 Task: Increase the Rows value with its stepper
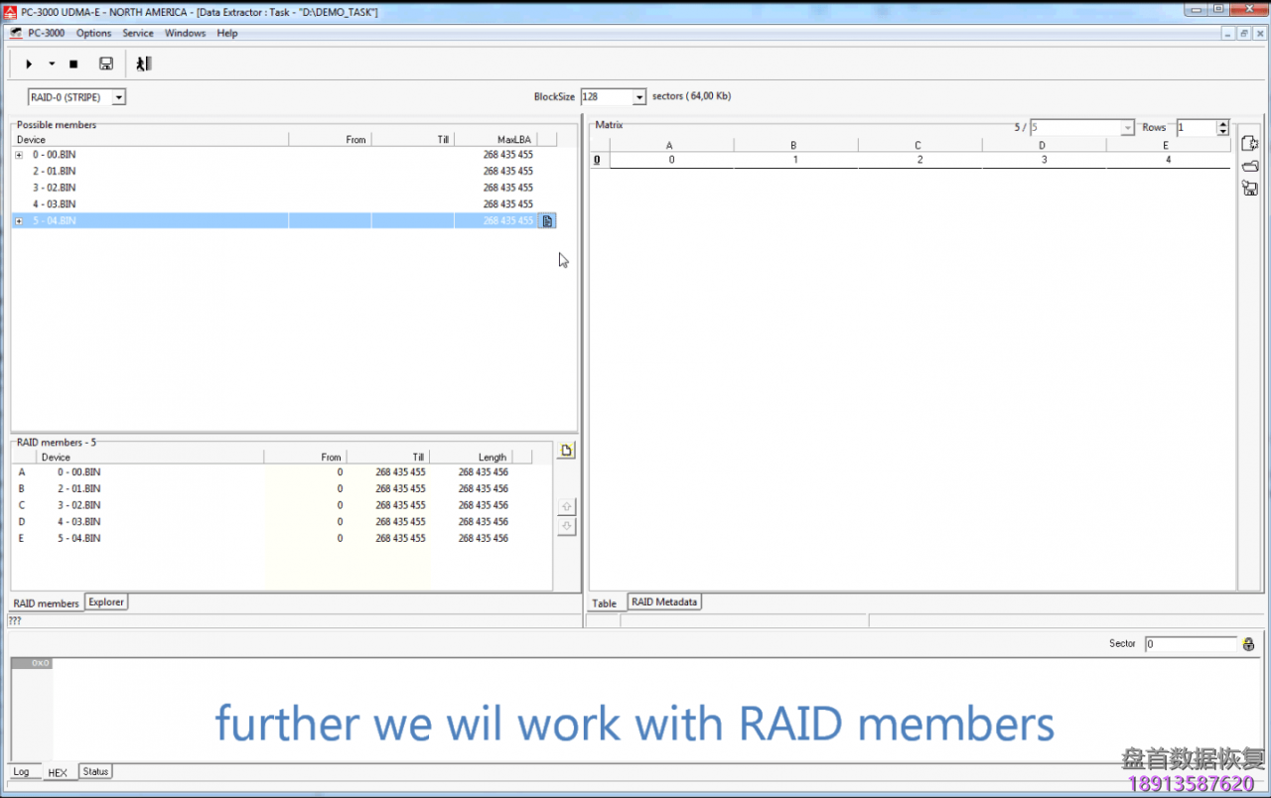point(1221,123)
